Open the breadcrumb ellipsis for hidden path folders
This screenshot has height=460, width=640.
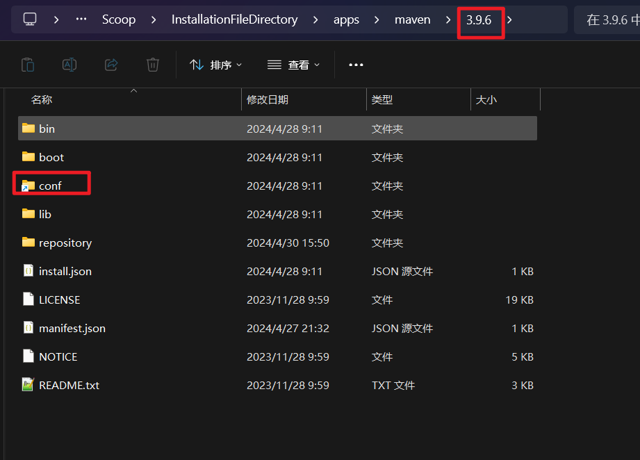81,19
